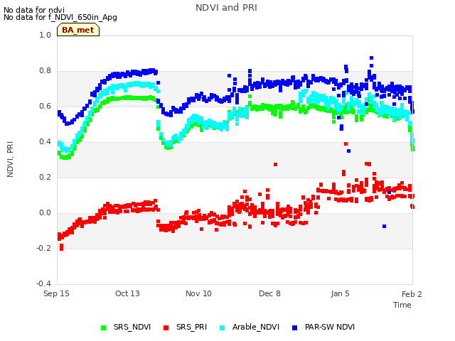Click the x-axis title Time
455x341 pixels.
(402, 305)
